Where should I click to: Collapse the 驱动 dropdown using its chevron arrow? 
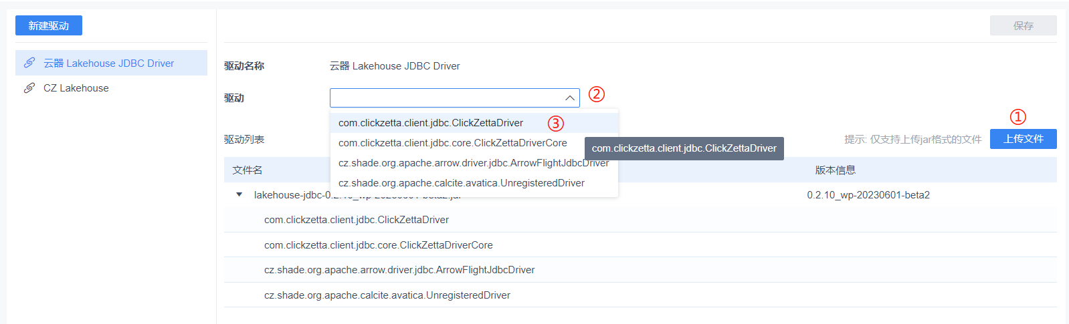569,98
